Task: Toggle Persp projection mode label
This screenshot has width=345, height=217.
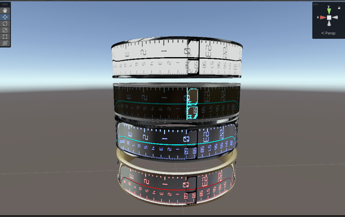Action: 328,33
